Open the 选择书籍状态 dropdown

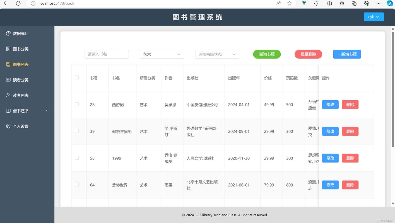[x=217, y=54]
